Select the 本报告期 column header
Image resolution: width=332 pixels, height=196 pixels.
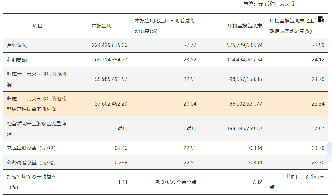coord(101,25)
